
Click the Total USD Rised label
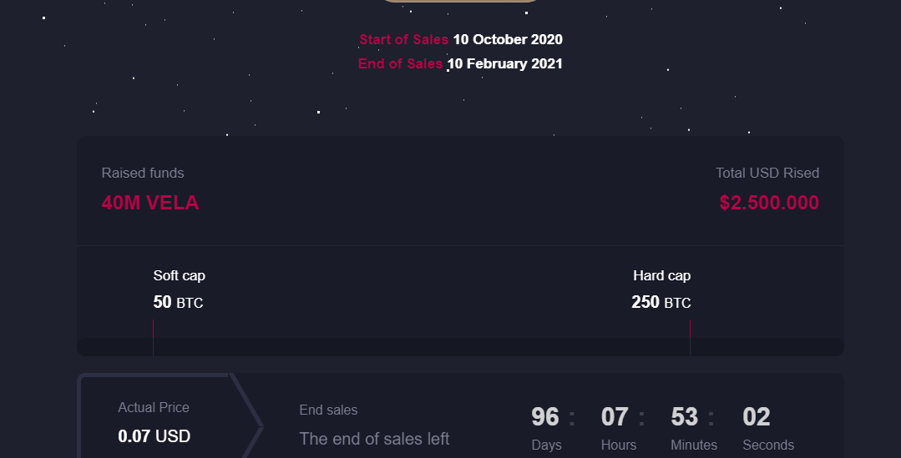point(767,173)
